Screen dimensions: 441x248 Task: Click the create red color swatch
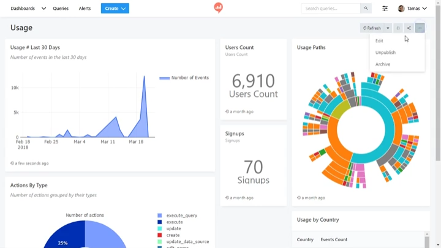click(x=159, y=235)
